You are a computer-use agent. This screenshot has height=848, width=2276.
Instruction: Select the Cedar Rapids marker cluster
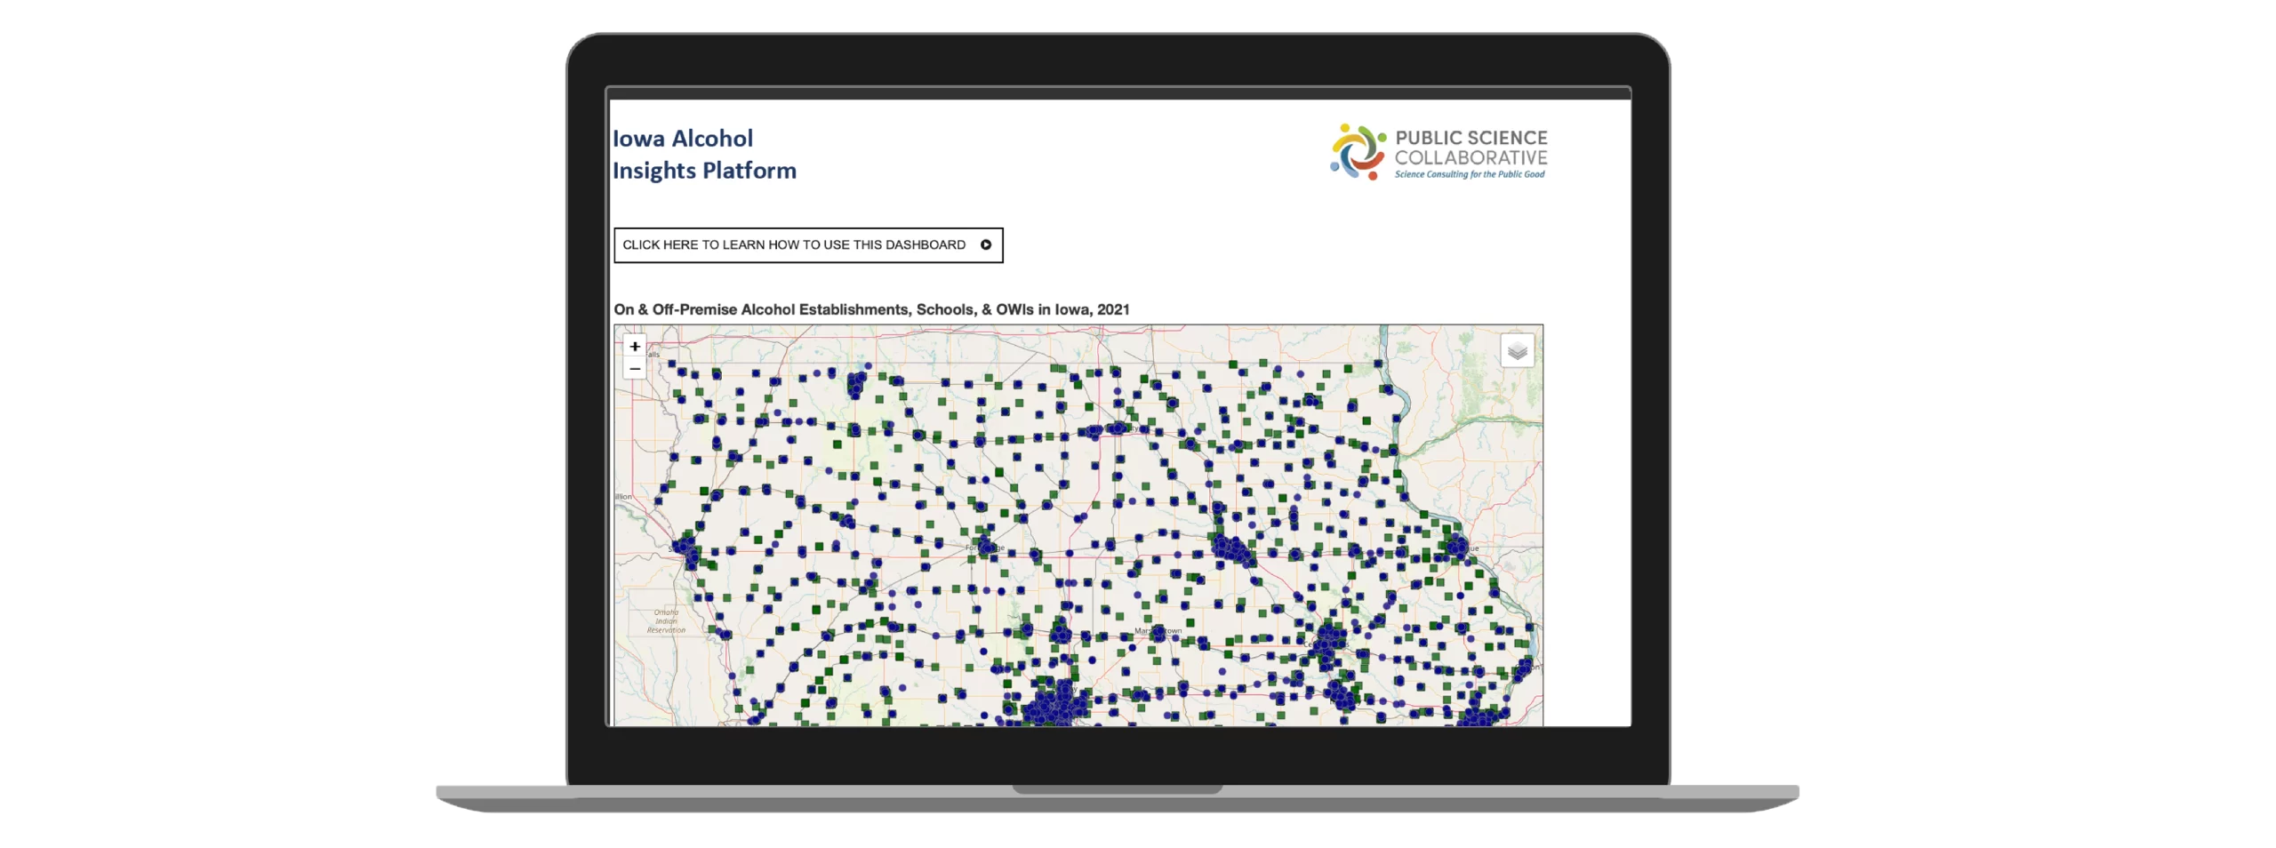coord(1329,640)
